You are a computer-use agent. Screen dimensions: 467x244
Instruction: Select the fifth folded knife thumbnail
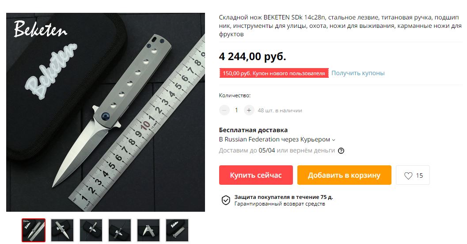(148, 230)
